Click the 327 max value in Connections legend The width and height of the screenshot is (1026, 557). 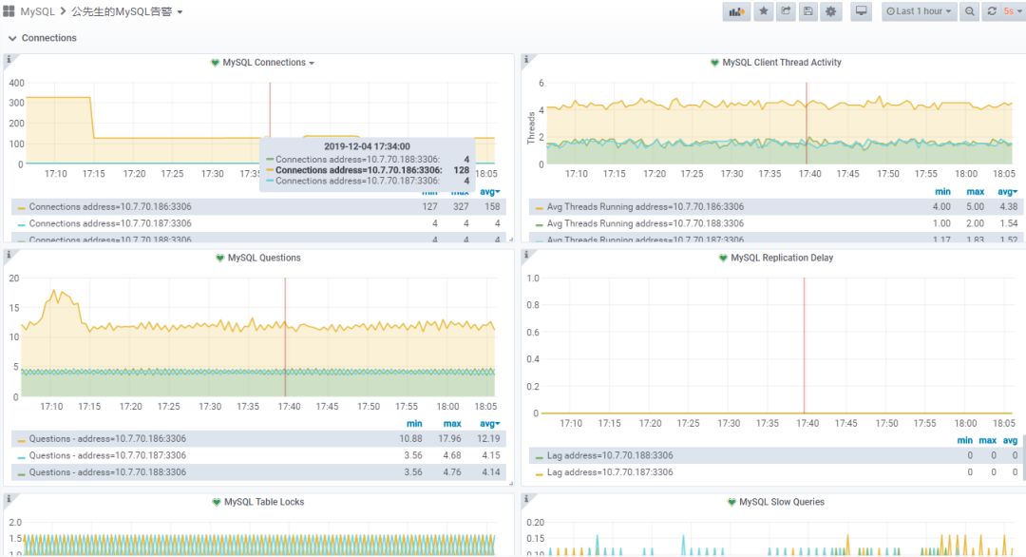coord(461,207)
